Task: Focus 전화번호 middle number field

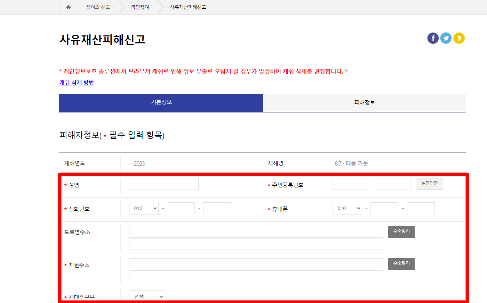Action: click(181, 208)
